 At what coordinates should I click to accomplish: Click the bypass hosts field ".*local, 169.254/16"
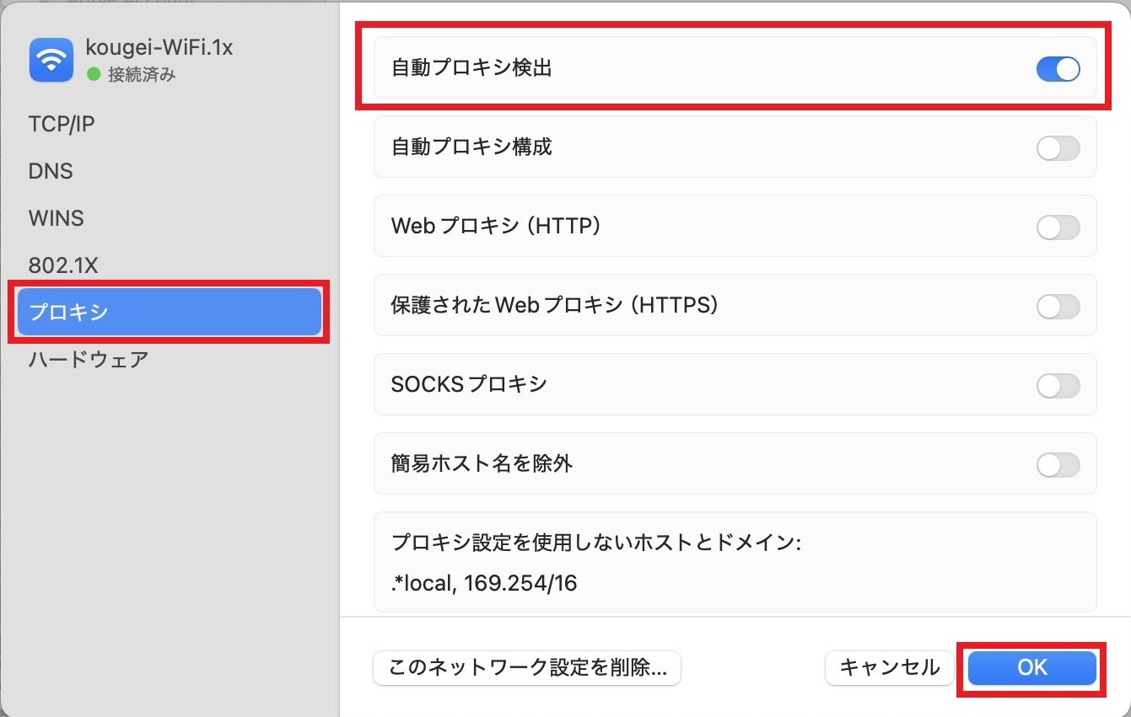point(484,583)
